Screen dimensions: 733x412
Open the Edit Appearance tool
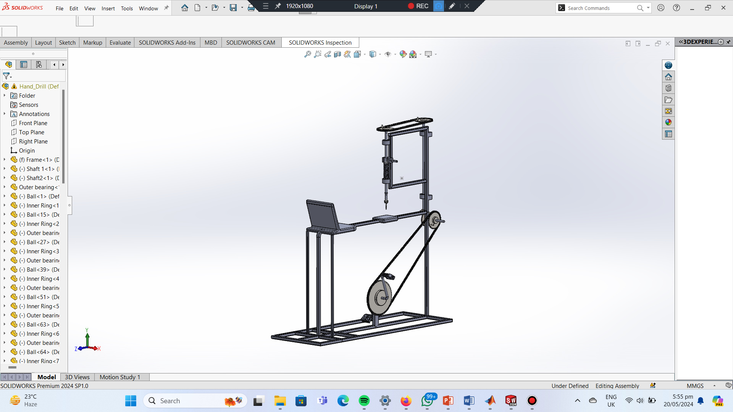pyautogui.click(x=403, y=54)
